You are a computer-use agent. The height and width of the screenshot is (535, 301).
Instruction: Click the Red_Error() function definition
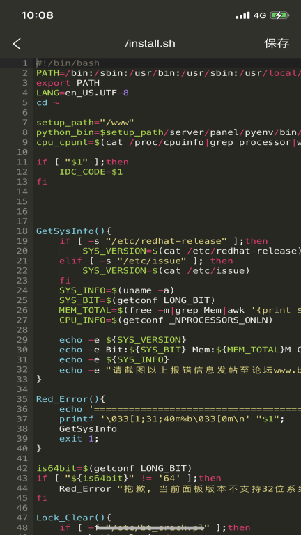click(70, 399)
